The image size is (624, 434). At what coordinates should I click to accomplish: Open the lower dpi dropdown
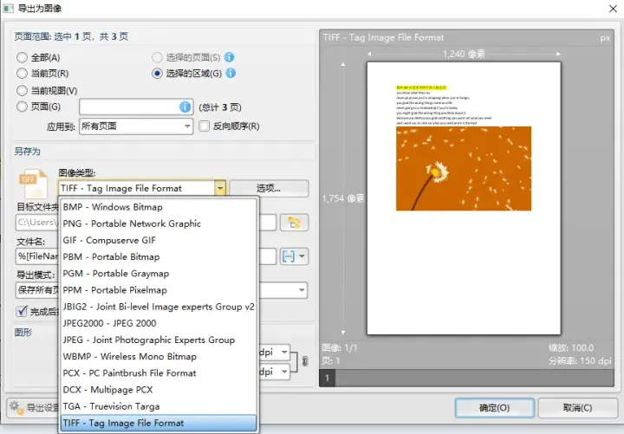[284, 372]
